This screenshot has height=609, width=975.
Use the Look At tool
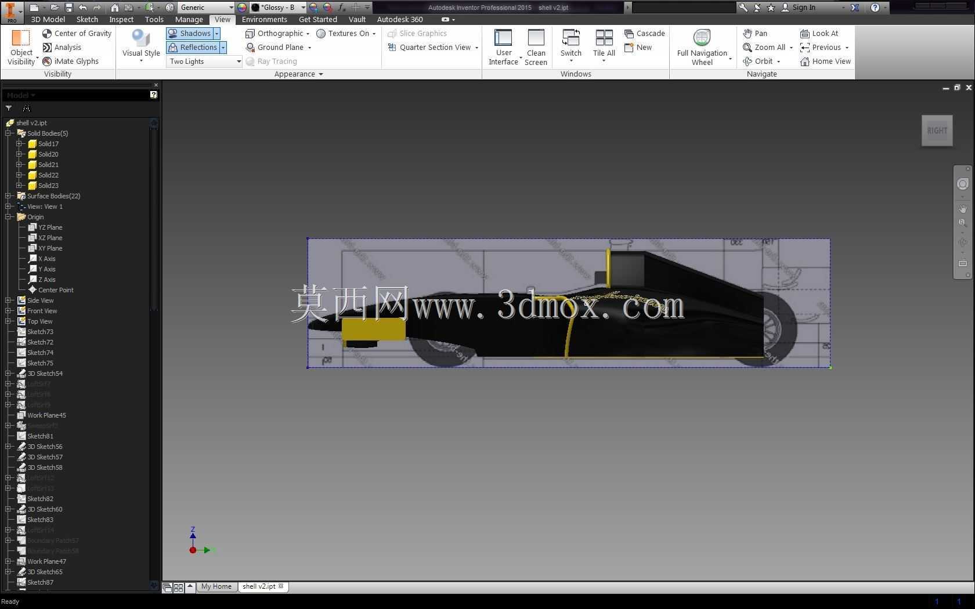point(819,34)
